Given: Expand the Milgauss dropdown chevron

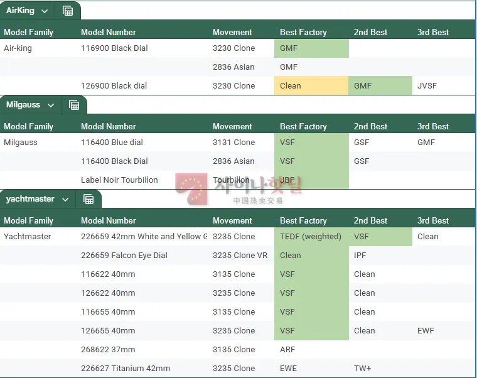Looking at the screenshot, I should [x=51, y=105].
